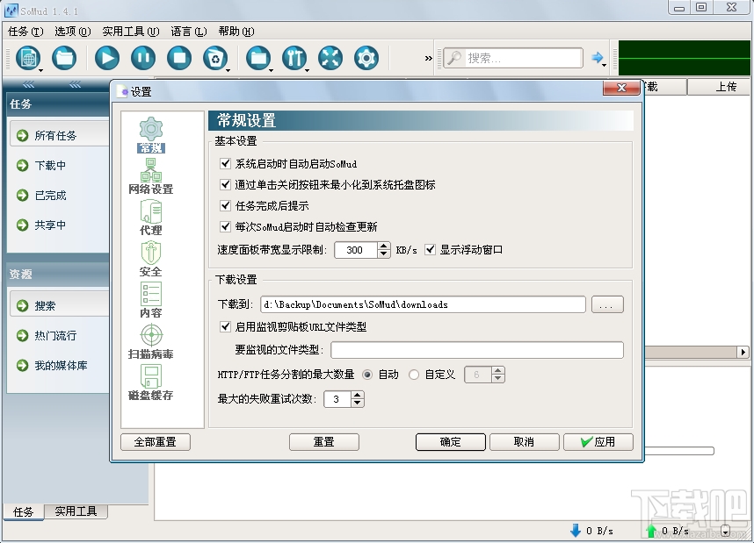Toggle auto check updates on startup checkbox
This screenshot has width=754, height=543.
tap(225, 226)
